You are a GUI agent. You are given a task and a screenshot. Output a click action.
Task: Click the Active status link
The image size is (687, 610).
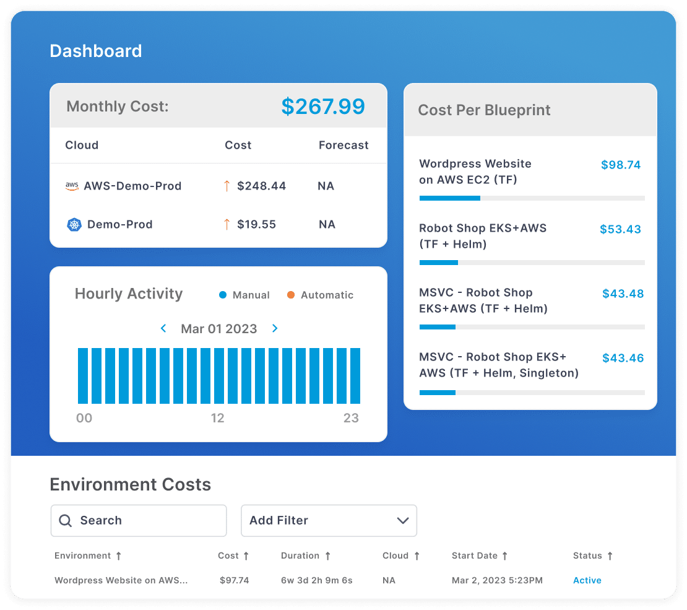tap(587, 580)
